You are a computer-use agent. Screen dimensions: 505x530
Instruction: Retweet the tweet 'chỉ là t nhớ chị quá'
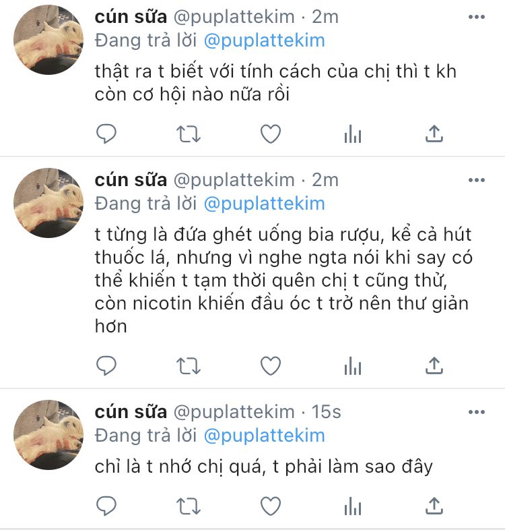coord(189,506)
